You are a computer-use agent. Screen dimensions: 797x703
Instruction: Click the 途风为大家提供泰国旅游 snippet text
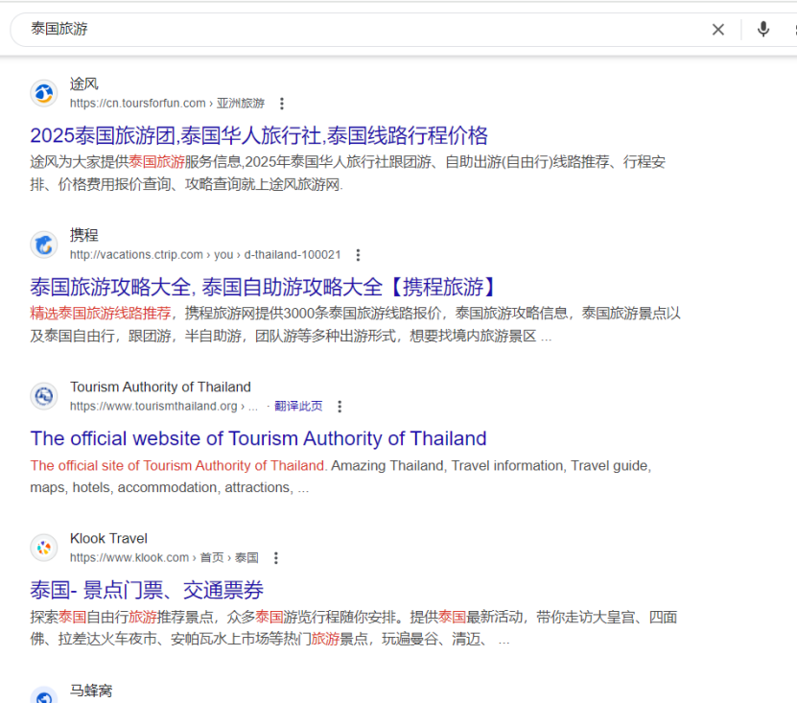pyautogui.click(x=348, y=173)
